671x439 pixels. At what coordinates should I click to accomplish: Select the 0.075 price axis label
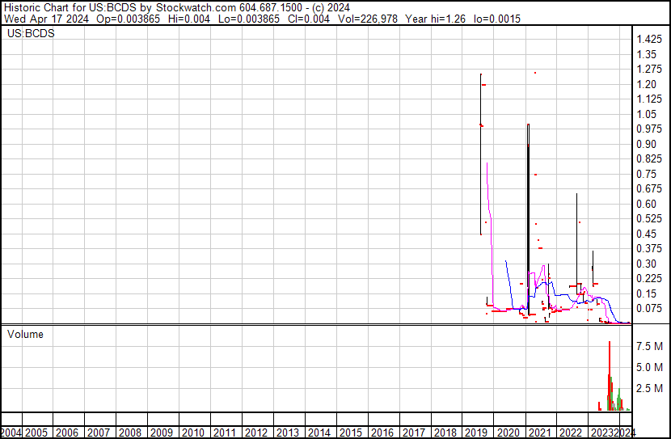[648, 308]
